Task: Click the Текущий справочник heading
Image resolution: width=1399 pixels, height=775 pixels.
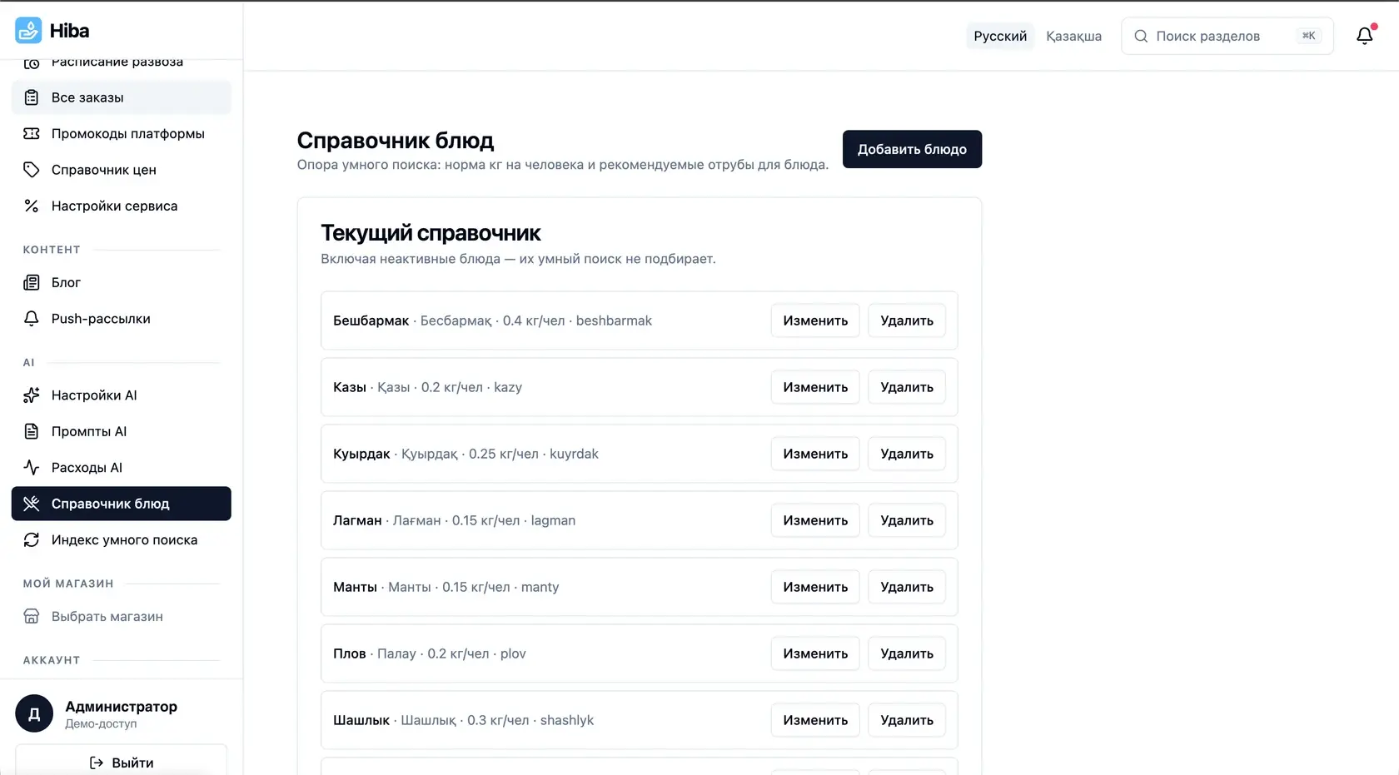Action: coord(431,233)
